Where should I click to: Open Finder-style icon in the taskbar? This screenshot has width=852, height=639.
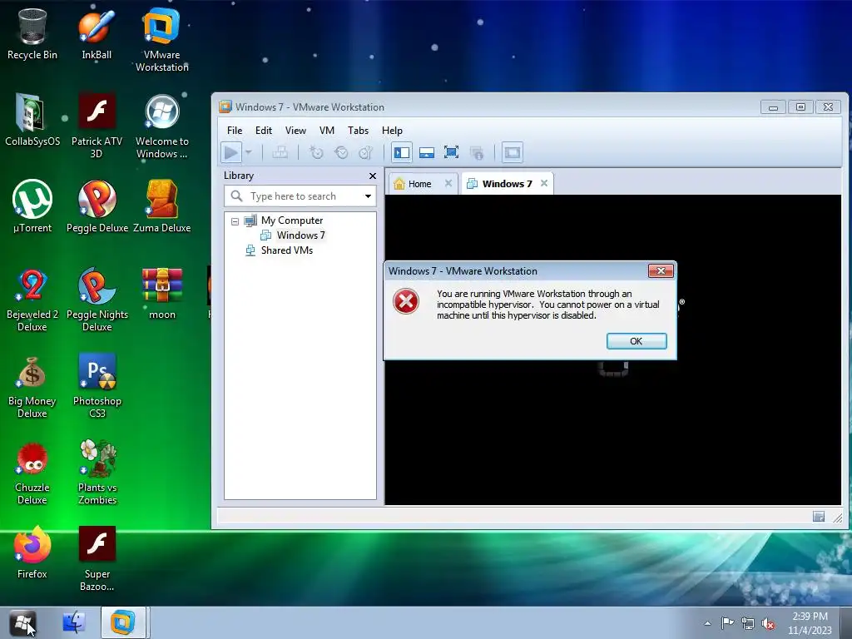coord(74,622)
